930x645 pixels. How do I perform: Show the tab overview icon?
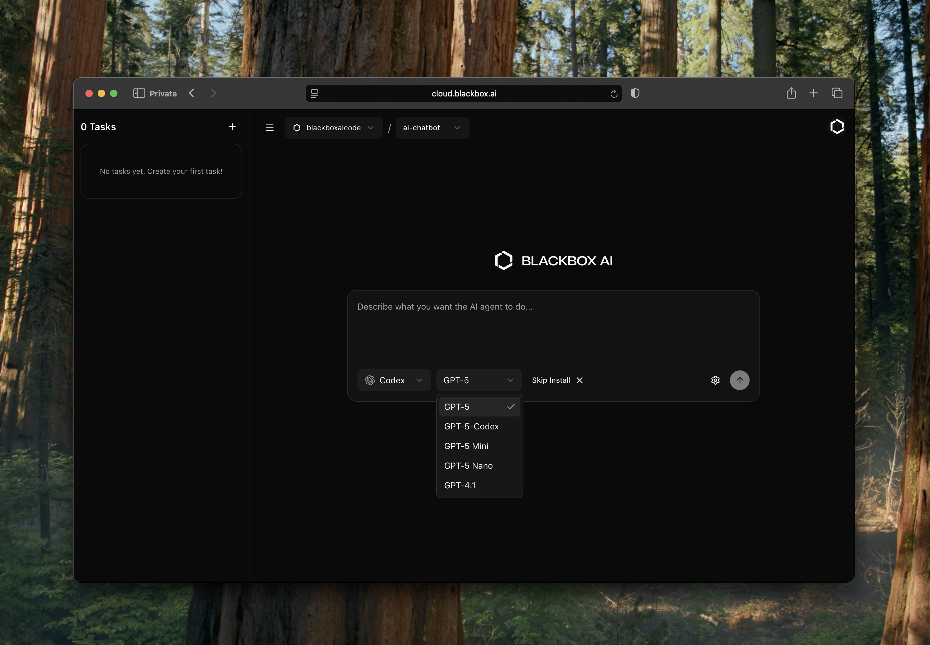(837, 93)
